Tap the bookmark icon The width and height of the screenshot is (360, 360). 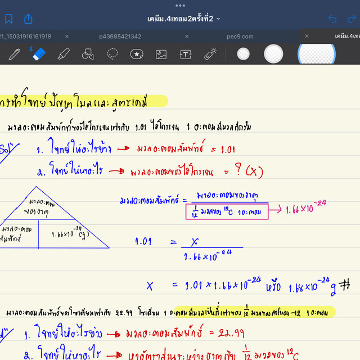pos(8,19)
